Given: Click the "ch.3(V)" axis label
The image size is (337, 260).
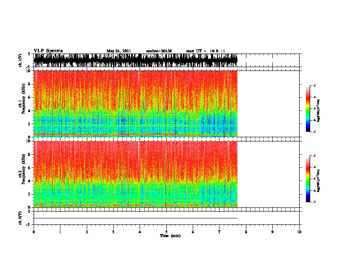Looking at the screenshot, I should point(20,218).
